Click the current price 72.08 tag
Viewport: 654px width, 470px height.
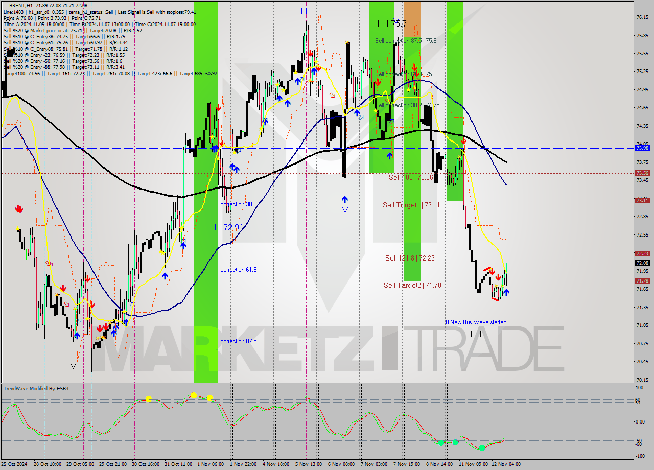point(642,263)
